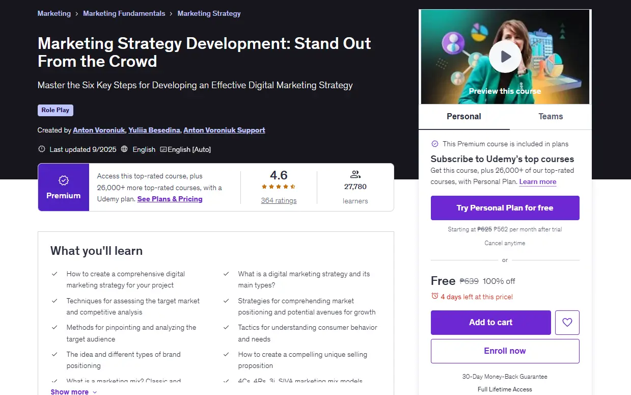This screenshot has width=631, height=395.
Task: Click the Enroll now button
Action: coord(505,351)
